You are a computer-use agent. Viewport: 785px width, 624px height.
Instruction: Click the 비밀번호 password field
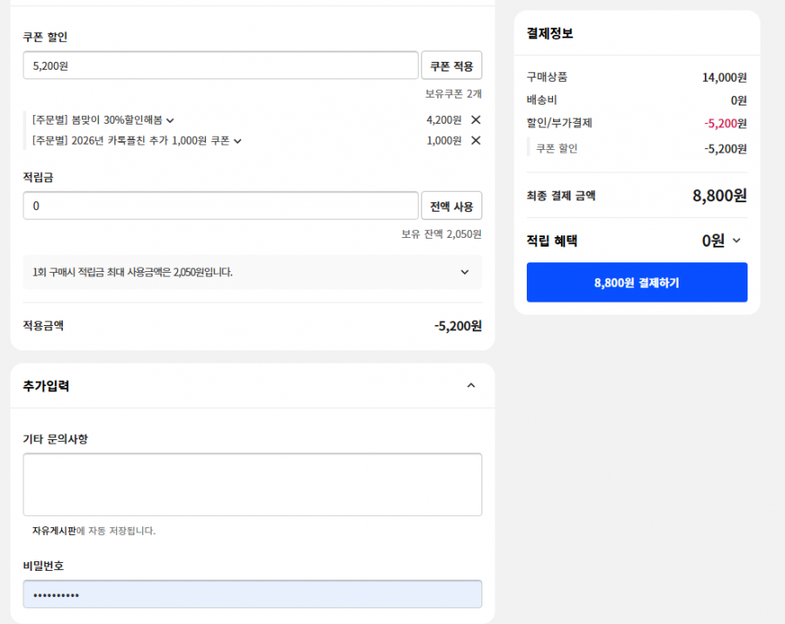252,594
